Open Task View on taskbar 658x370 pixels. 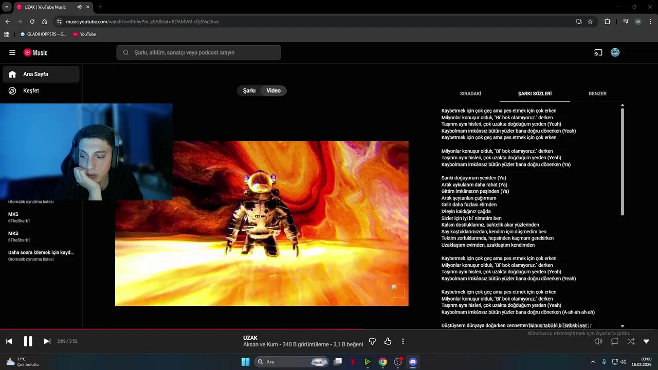pos(338,362)
